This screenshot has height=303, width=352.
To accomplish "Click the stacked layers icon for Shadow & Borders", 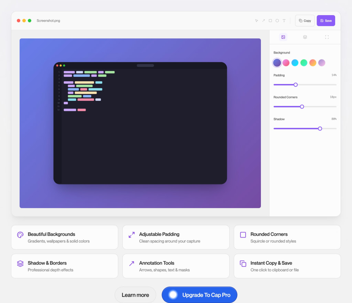I will coord(20,264).
